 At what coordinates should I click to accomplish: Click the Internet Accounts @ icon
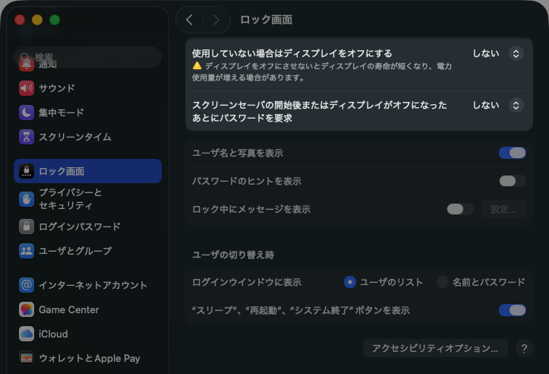click(x=27, y=285)
